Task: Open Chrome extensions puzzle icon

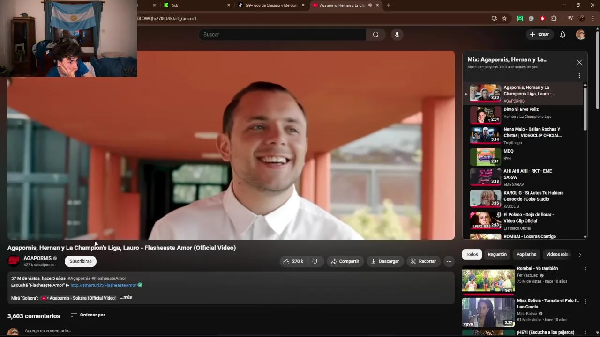Action: coord(554,18)
